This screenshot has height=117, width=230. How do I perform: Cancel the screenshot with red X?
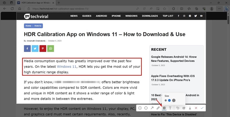(x=196, y=108)
